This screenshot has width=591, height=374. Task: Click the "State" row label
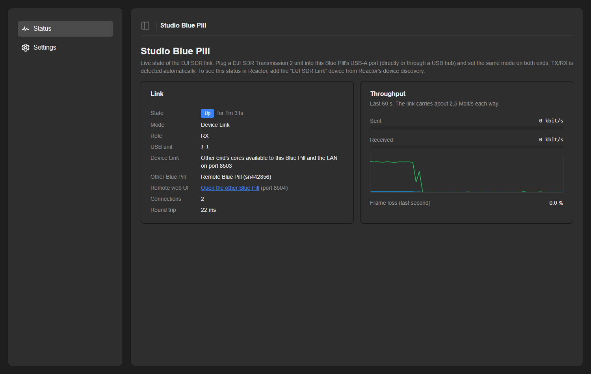(157, 113)
